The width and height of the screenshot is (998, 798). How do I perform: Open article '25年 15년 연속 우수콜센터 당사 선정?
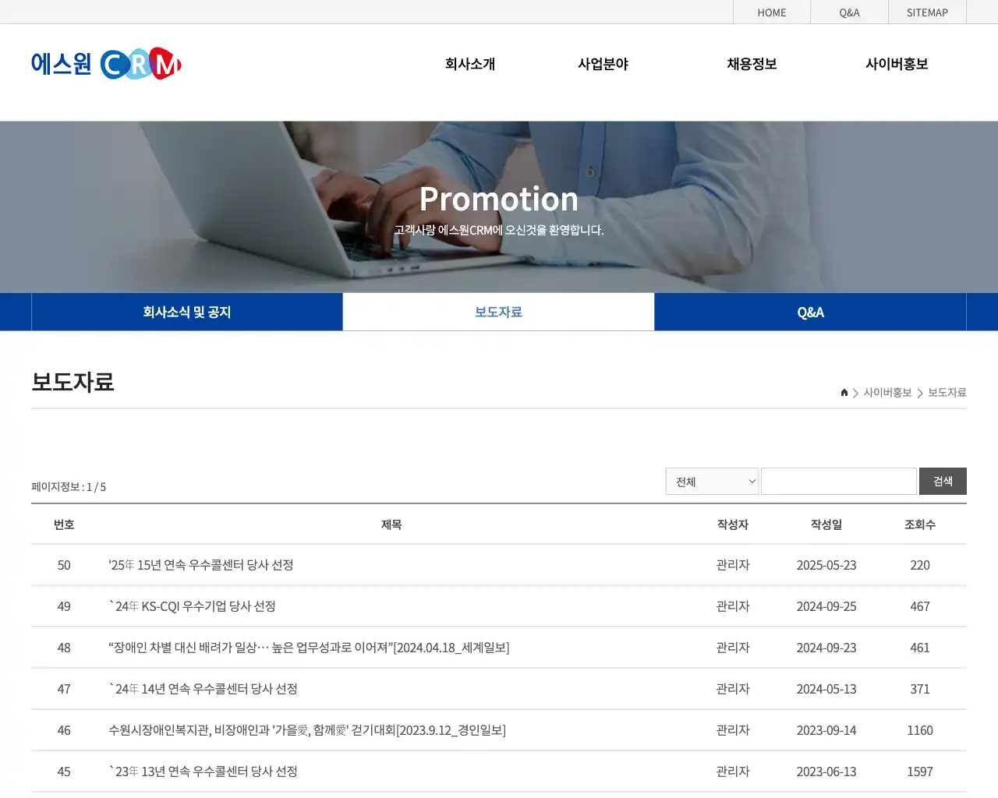tap(203, 565)
